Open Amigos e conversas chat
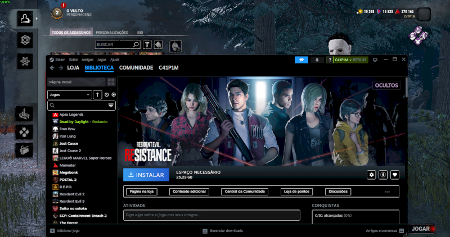 point(385,231)
